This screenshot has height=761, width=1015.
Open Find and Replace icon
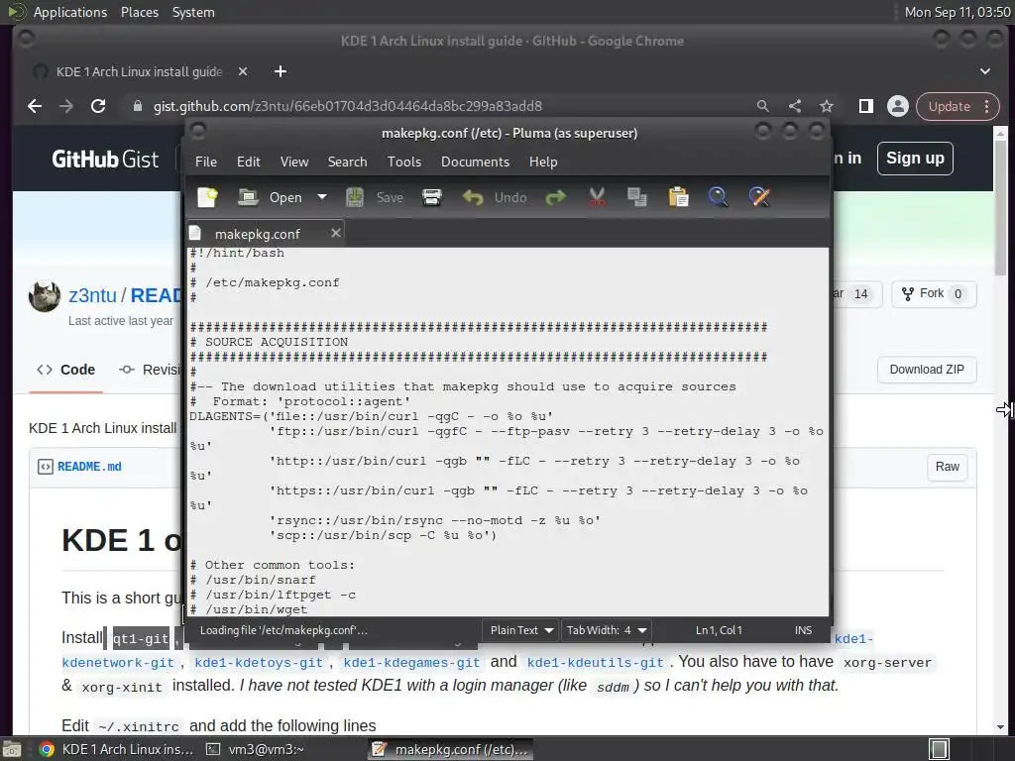point(759,197)
